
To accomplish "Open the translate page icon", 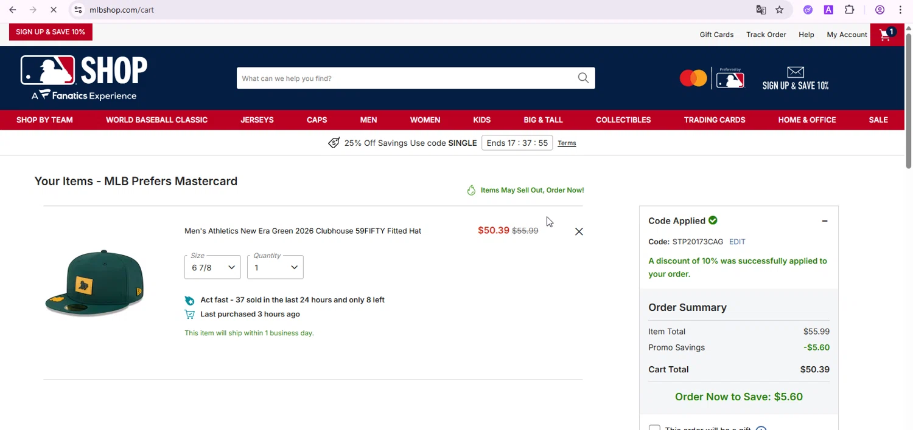I will coord(761,10).
